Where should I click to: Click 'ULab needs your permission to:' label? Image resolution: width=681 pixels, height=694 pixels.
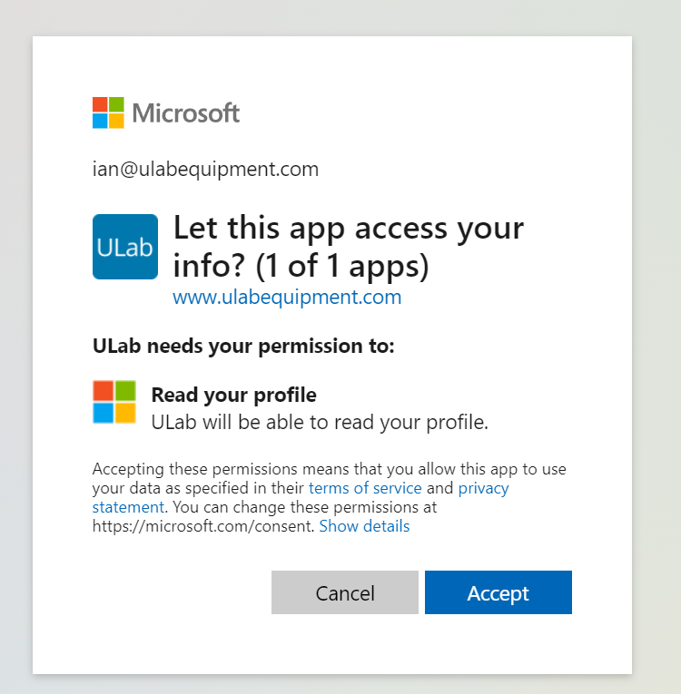pos(243,346)
